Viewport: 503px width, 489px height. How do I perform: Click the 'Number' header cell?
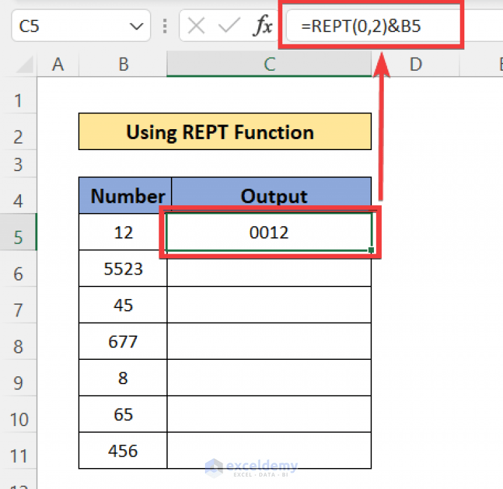[125, 195]
